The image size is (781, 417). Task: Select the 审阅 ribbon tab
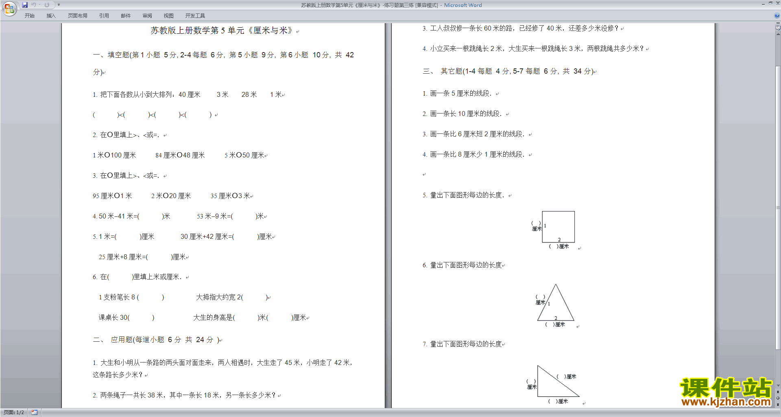(147, 16)
